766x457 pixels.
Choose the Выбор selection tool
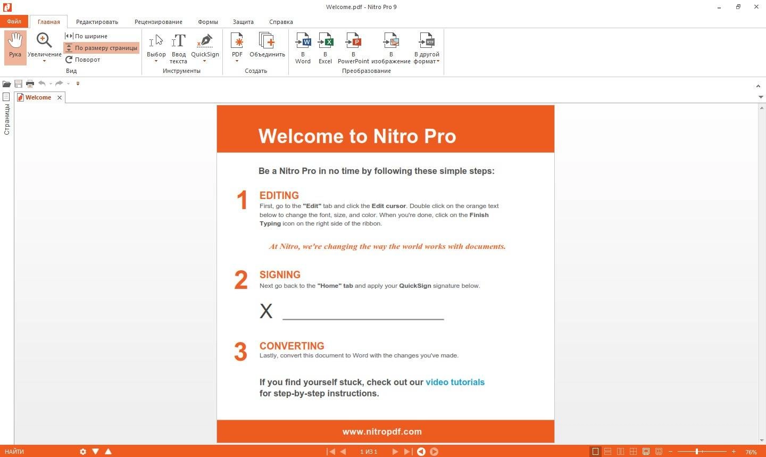pos(156,44)
